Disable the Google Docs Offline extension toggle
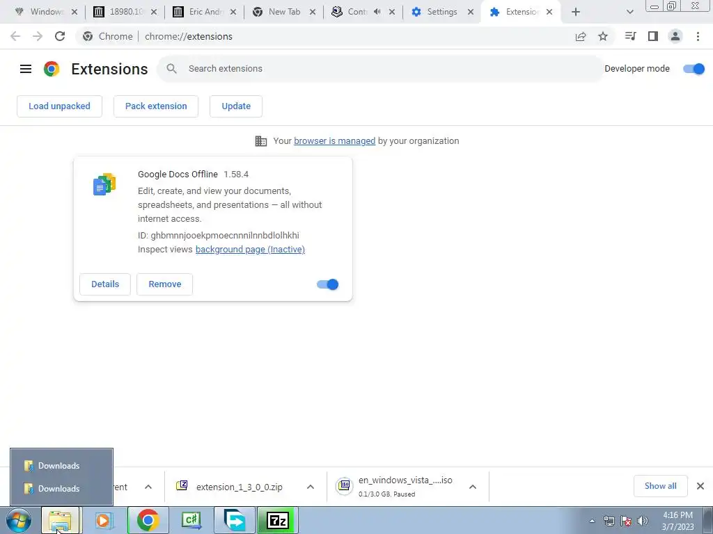Viewport: 713px width, 534px height. (x=327, y=284)
